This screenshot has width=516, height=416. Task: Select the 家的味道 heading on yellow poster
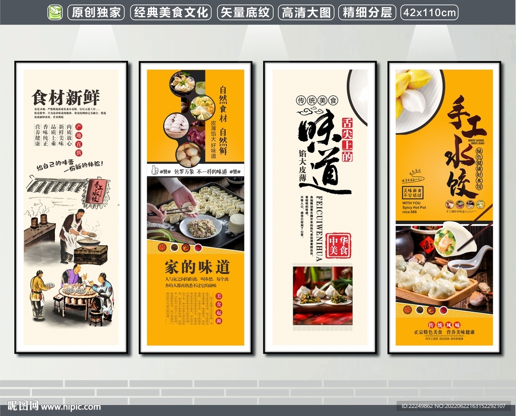(x=197, y=267)
